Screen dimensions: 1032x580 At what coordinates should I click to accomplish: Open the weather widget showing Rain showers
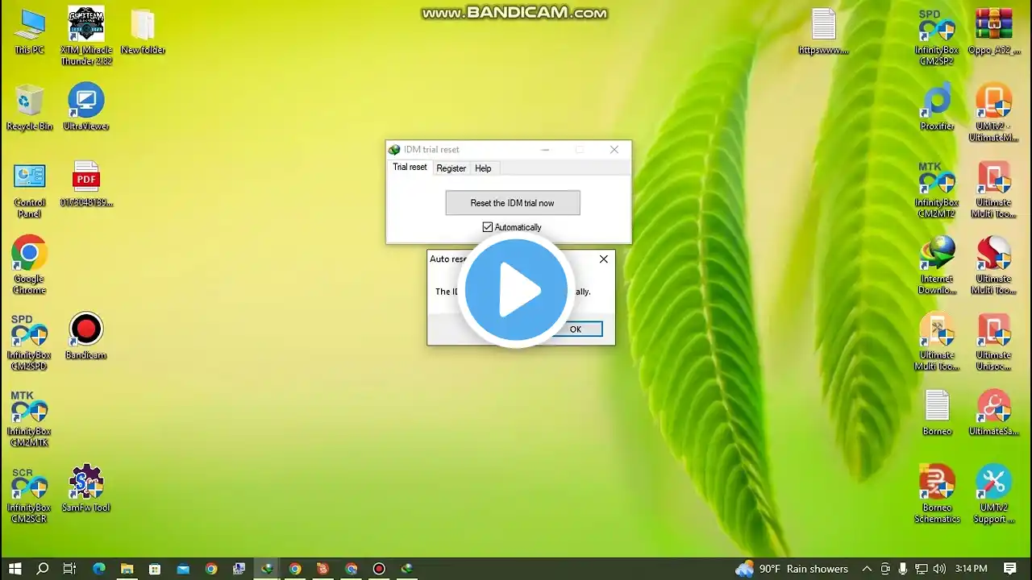(792, 569)
